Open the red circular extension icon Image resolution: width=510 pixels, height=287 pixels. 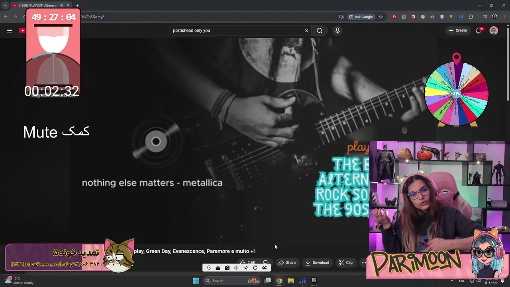pyautogui.click(x=394, y=17)
